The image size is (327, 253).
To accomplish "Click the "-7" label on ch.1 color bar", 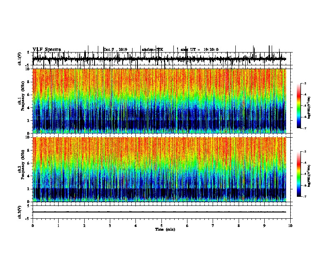I will (x=305, y=128).
